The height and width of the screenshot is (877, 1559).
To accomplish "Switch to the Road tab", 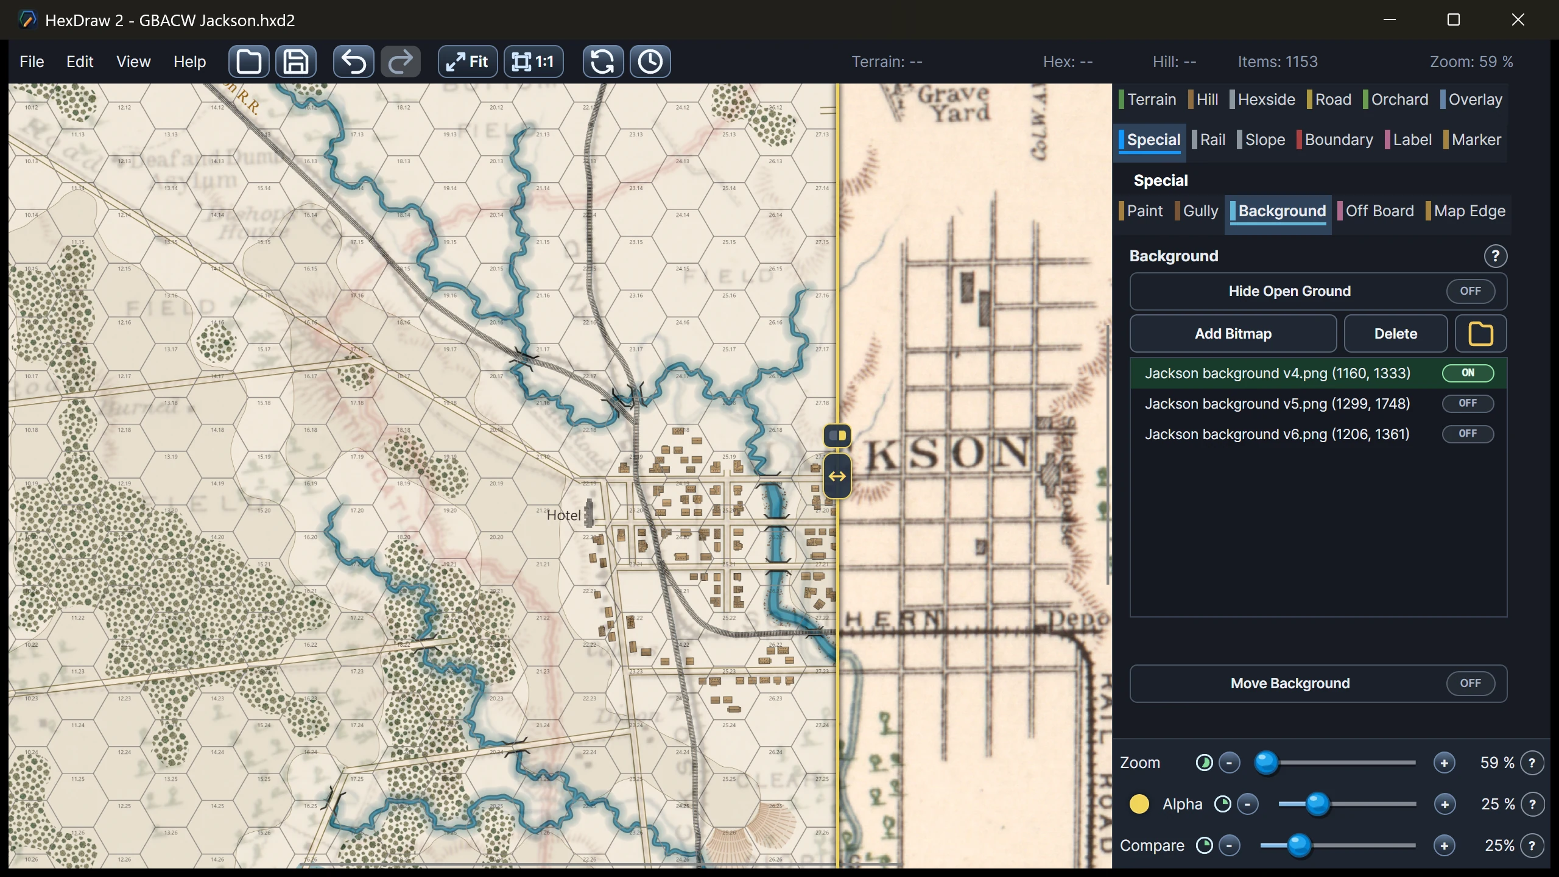I will pyautogui.click(x=1329, y=99).
